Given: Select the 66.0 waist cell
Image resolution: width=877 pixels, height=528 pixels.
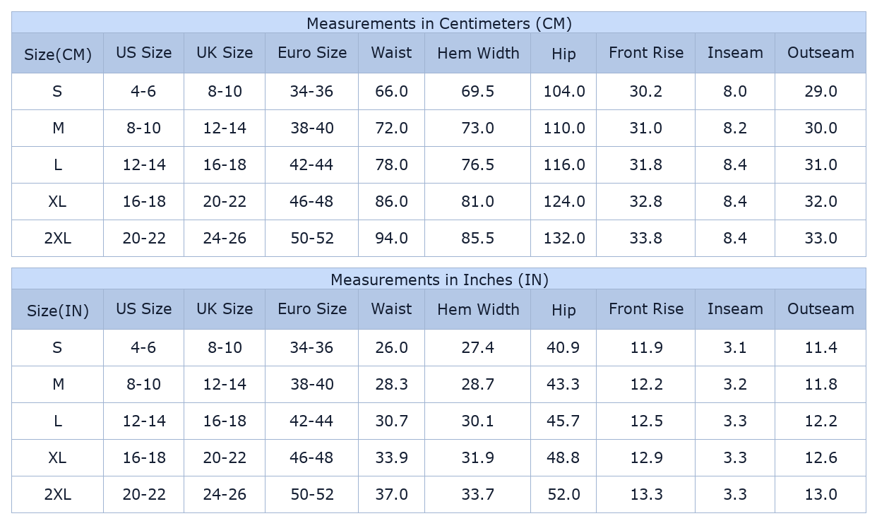Looking at the screenshot, I should 391,91.
